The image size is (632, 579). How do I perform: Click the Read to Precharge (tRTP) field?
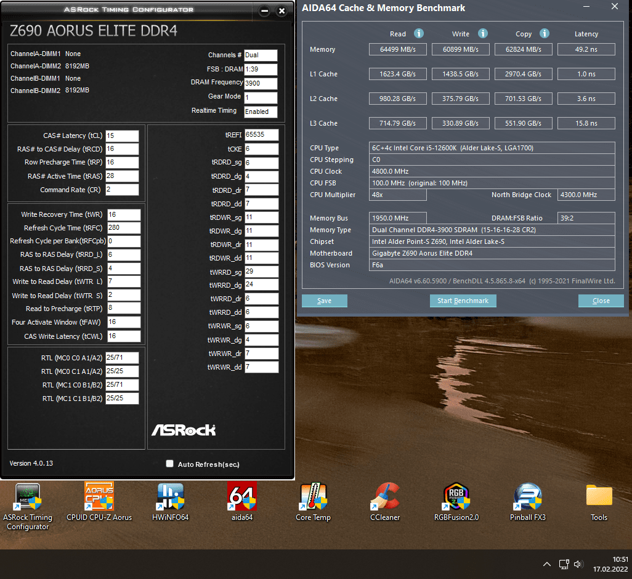[124, 308]
